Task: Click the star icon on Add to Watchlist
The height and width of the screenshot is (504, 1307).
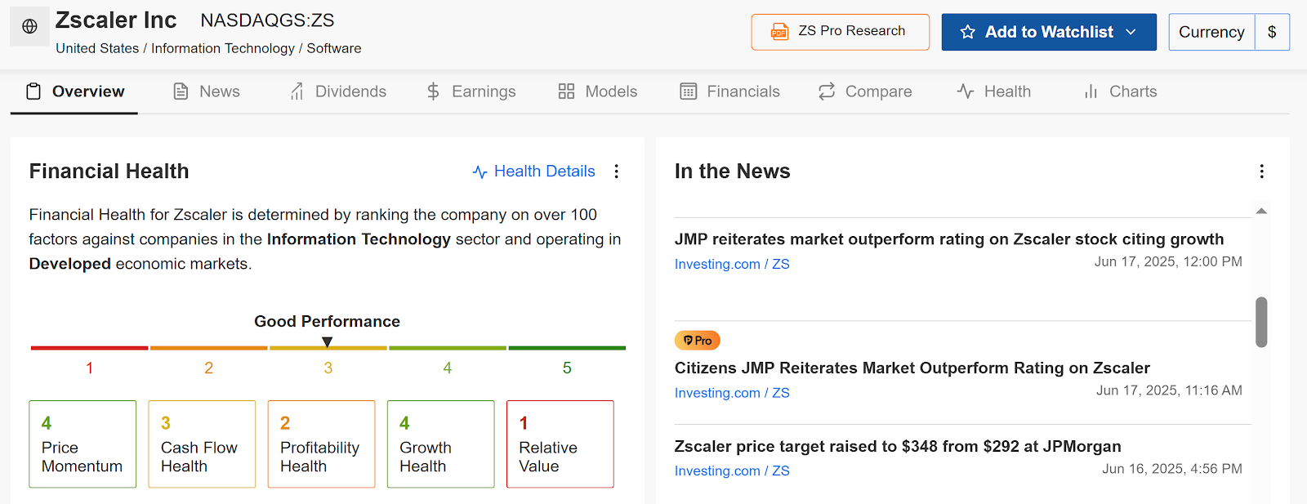Action: (968, 32)
